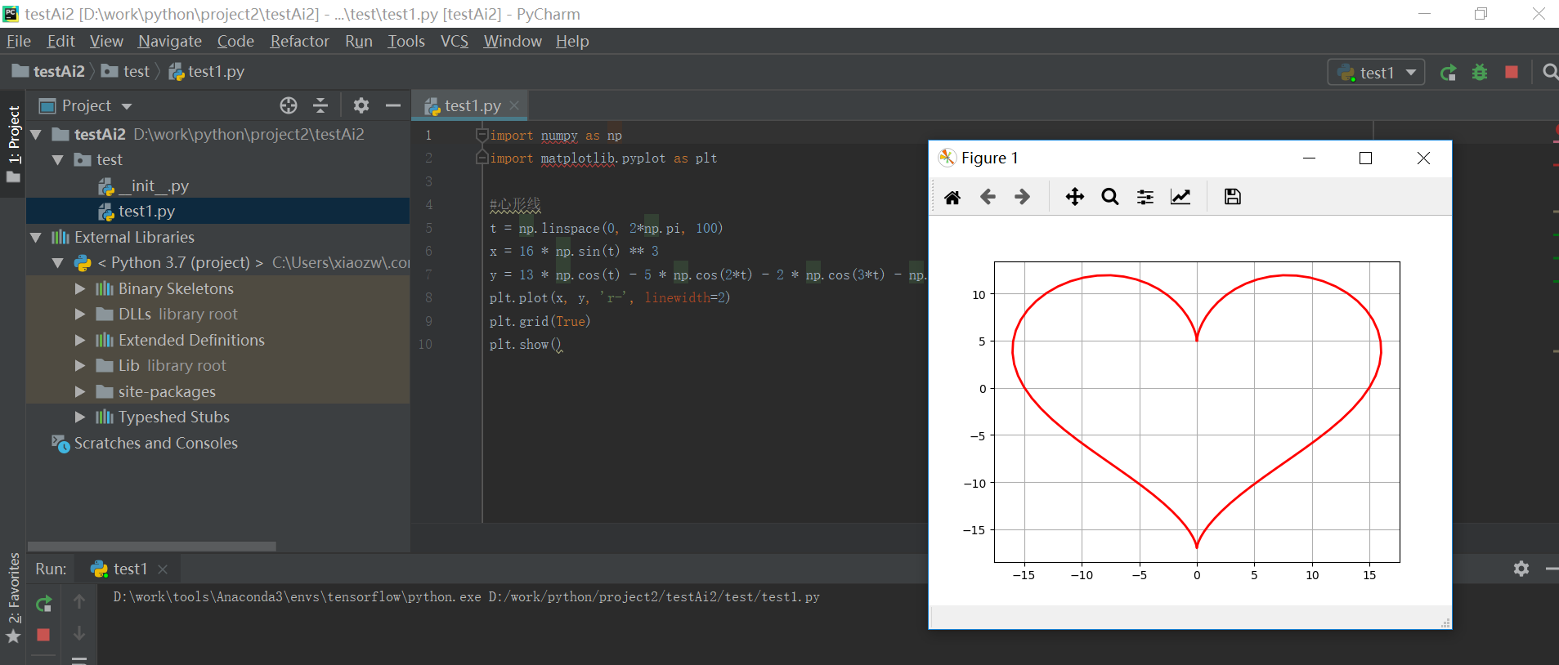Open the Refactor menu

tap(299, 41)
